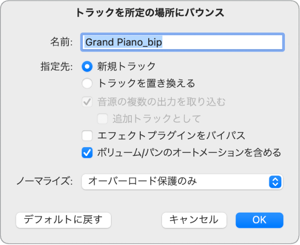300x245 pixels.
Task: Click the 音源の複数の出力を取り込む checkbox
Action: tap(87, 102)
